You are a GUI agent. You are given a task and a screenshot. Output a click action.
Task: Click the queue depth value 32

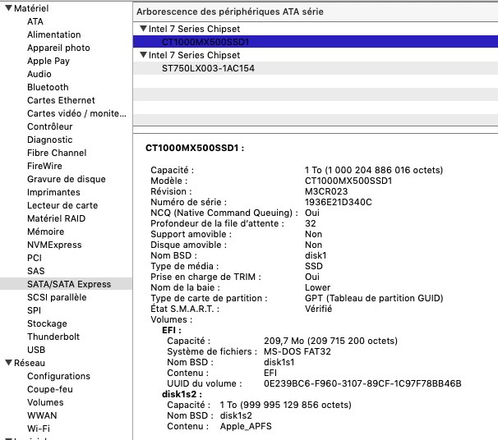tap(311, 223)
